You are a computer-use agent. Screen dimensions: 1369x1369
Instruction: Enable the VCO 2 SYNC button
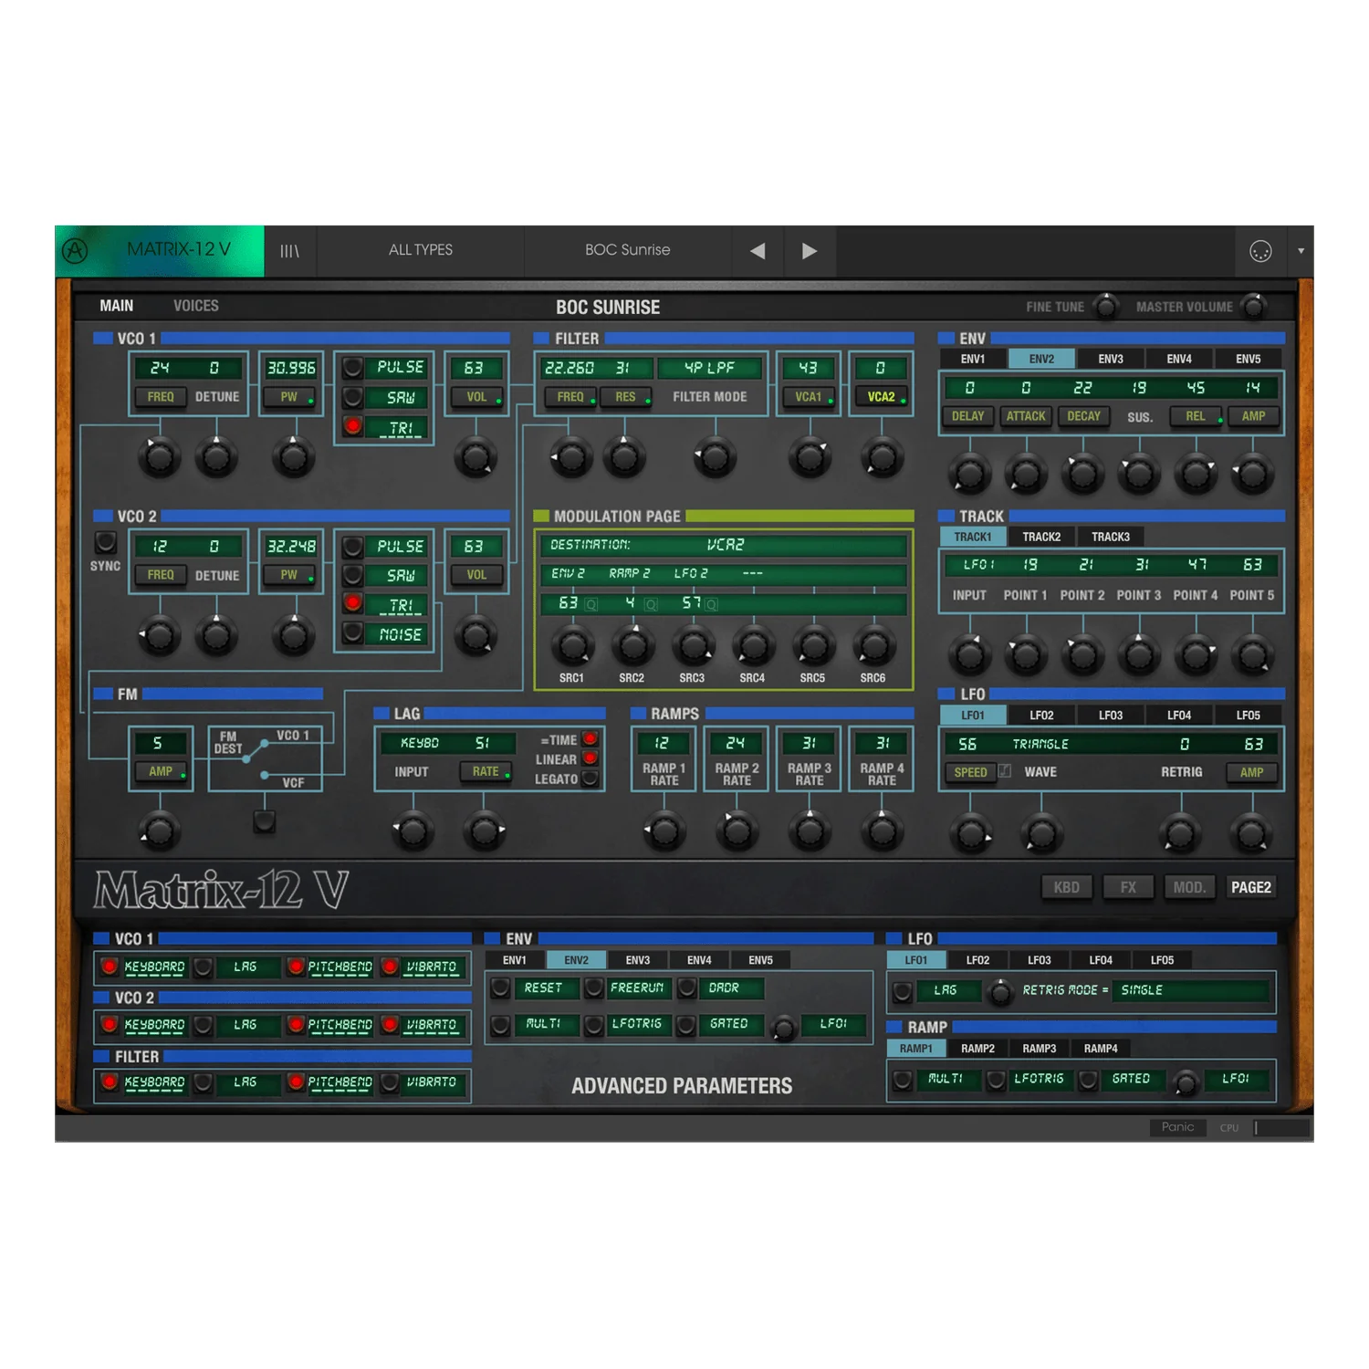pos(106,542)
